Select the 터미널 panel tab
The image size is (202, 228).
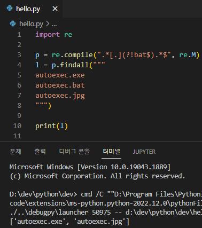point(112,152)
